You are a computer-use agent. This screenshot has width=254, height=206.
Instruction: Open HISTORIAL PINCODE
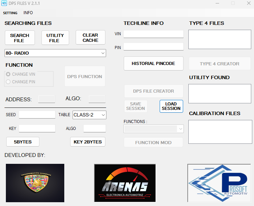coord(153,64)
